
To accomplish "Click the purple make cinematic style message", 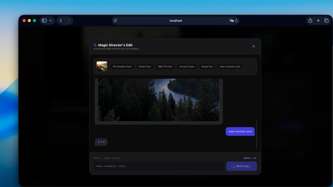I will point(240,131).
